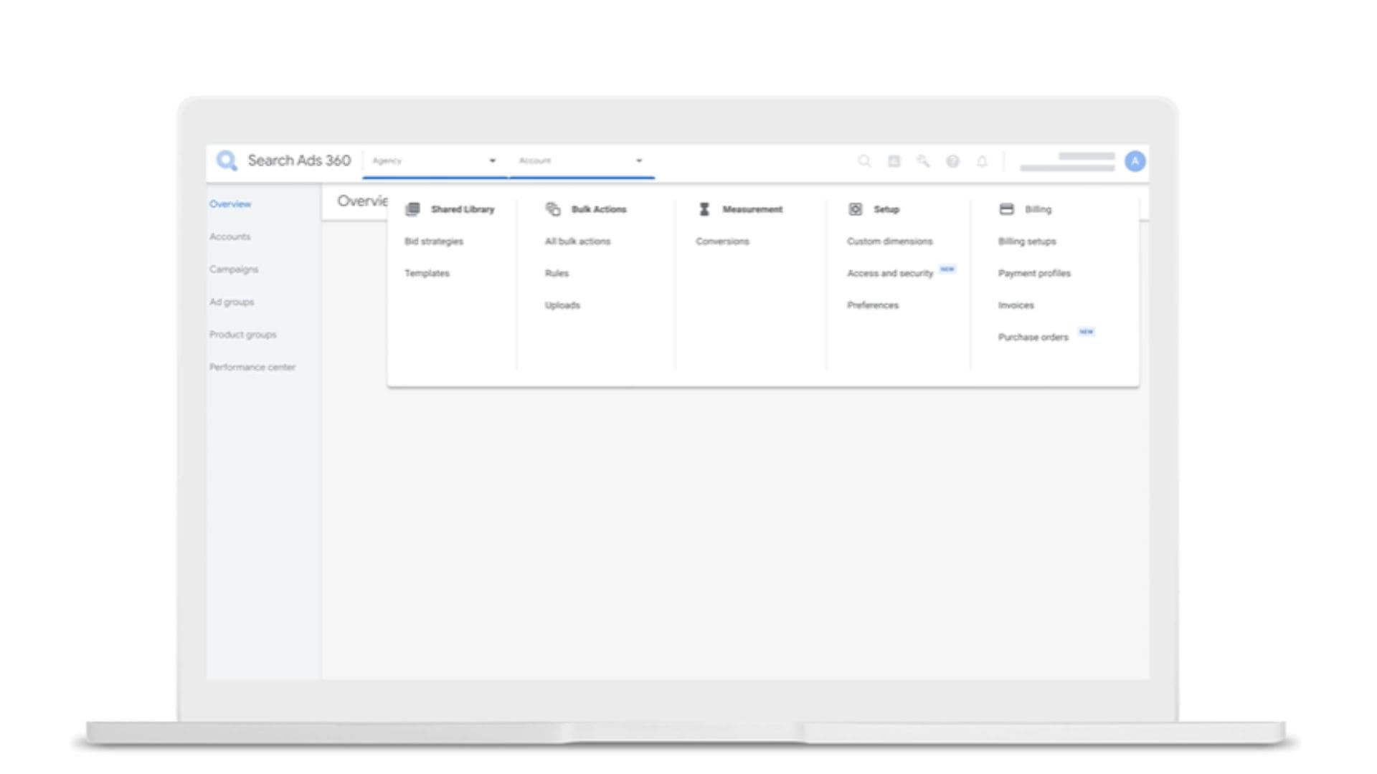This screenshot has height=774, width=1377.
Task: Open Access and security link
Action: pos(890,274)
